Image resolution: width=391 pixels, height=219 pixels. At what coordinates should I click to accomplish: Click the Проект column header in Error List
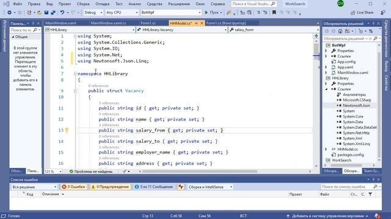(x=296, y=194)
